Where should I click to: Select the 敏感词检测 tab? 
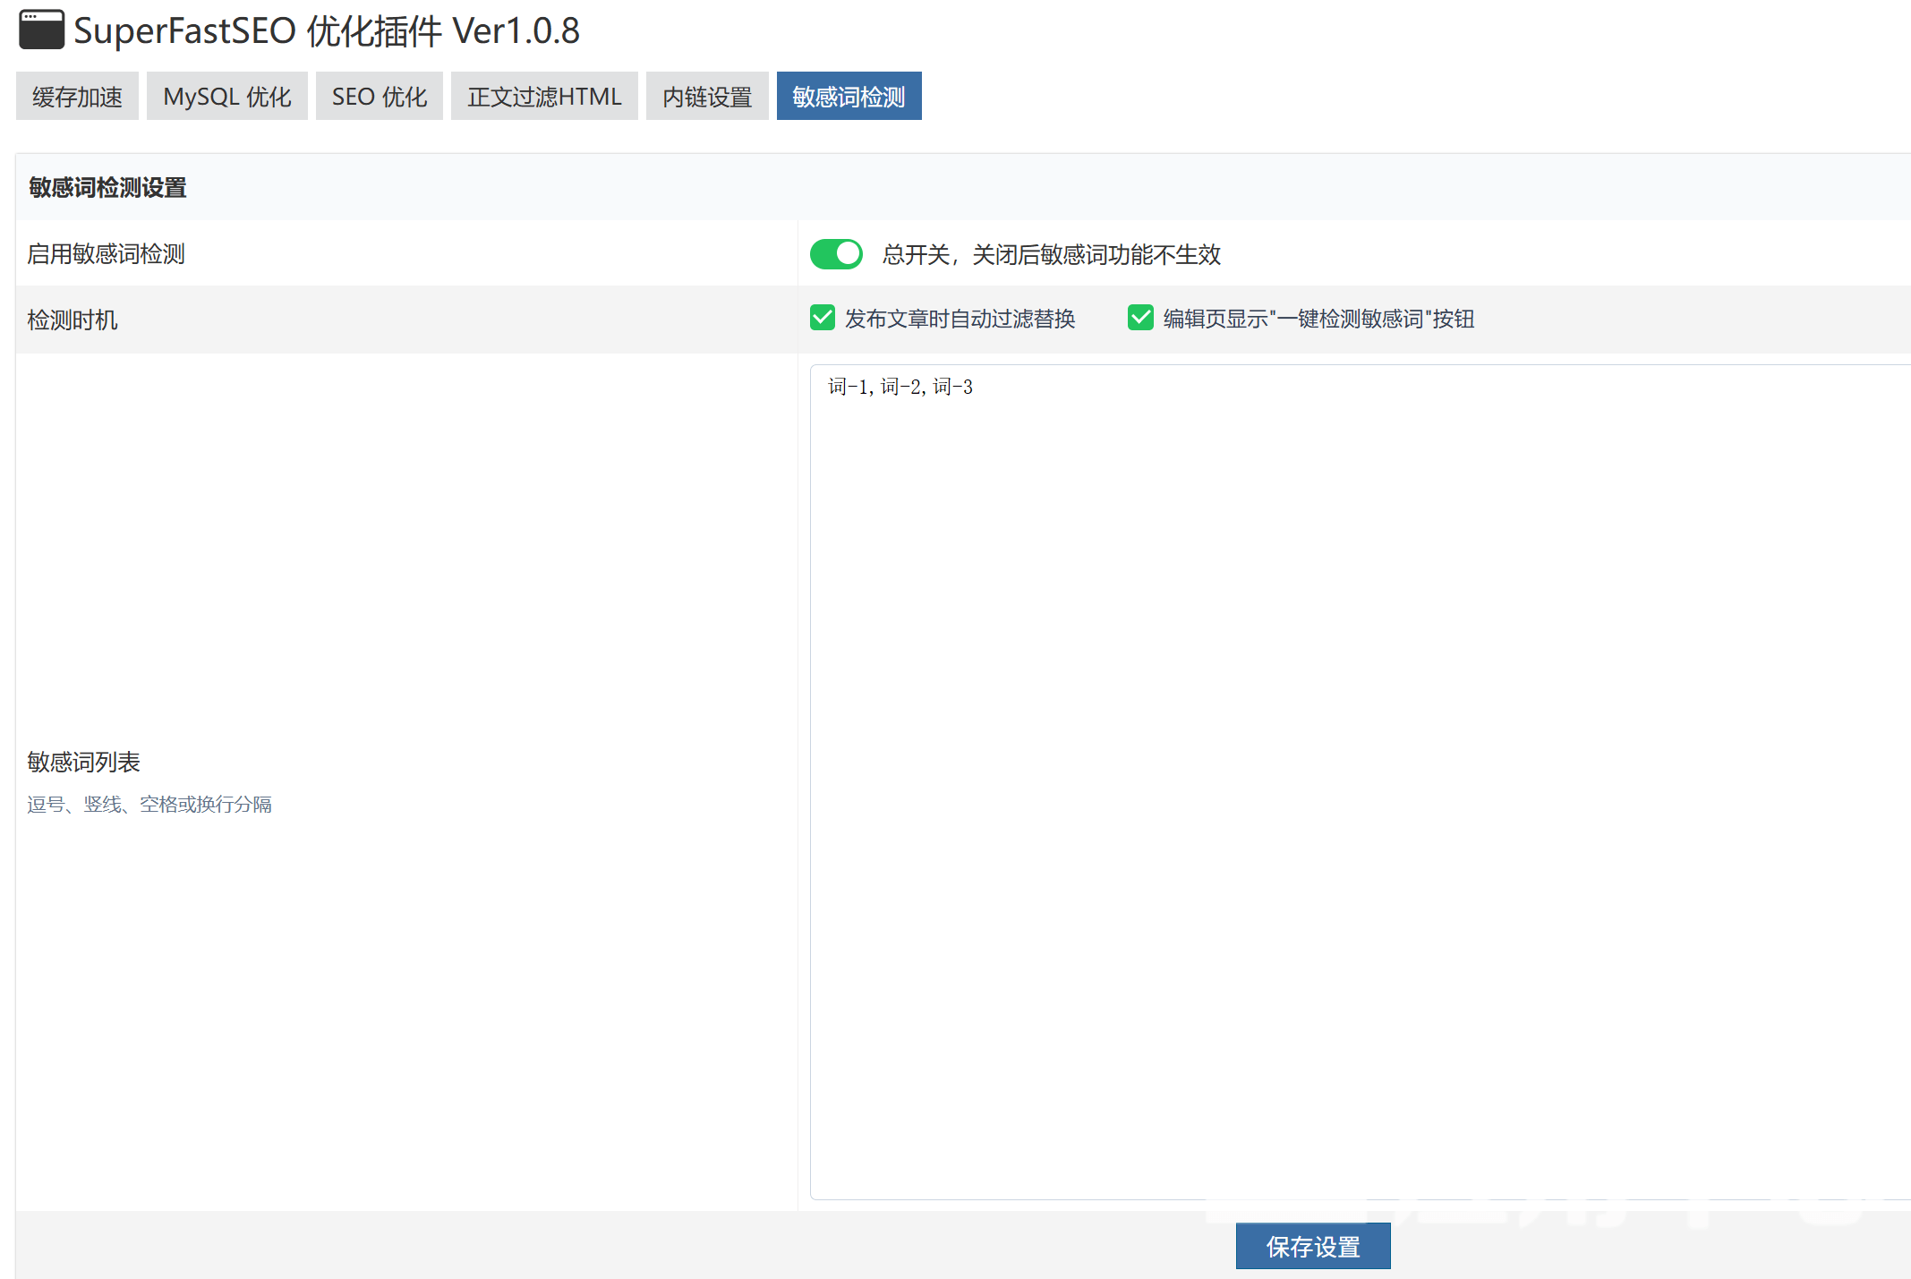pos(849,96)
